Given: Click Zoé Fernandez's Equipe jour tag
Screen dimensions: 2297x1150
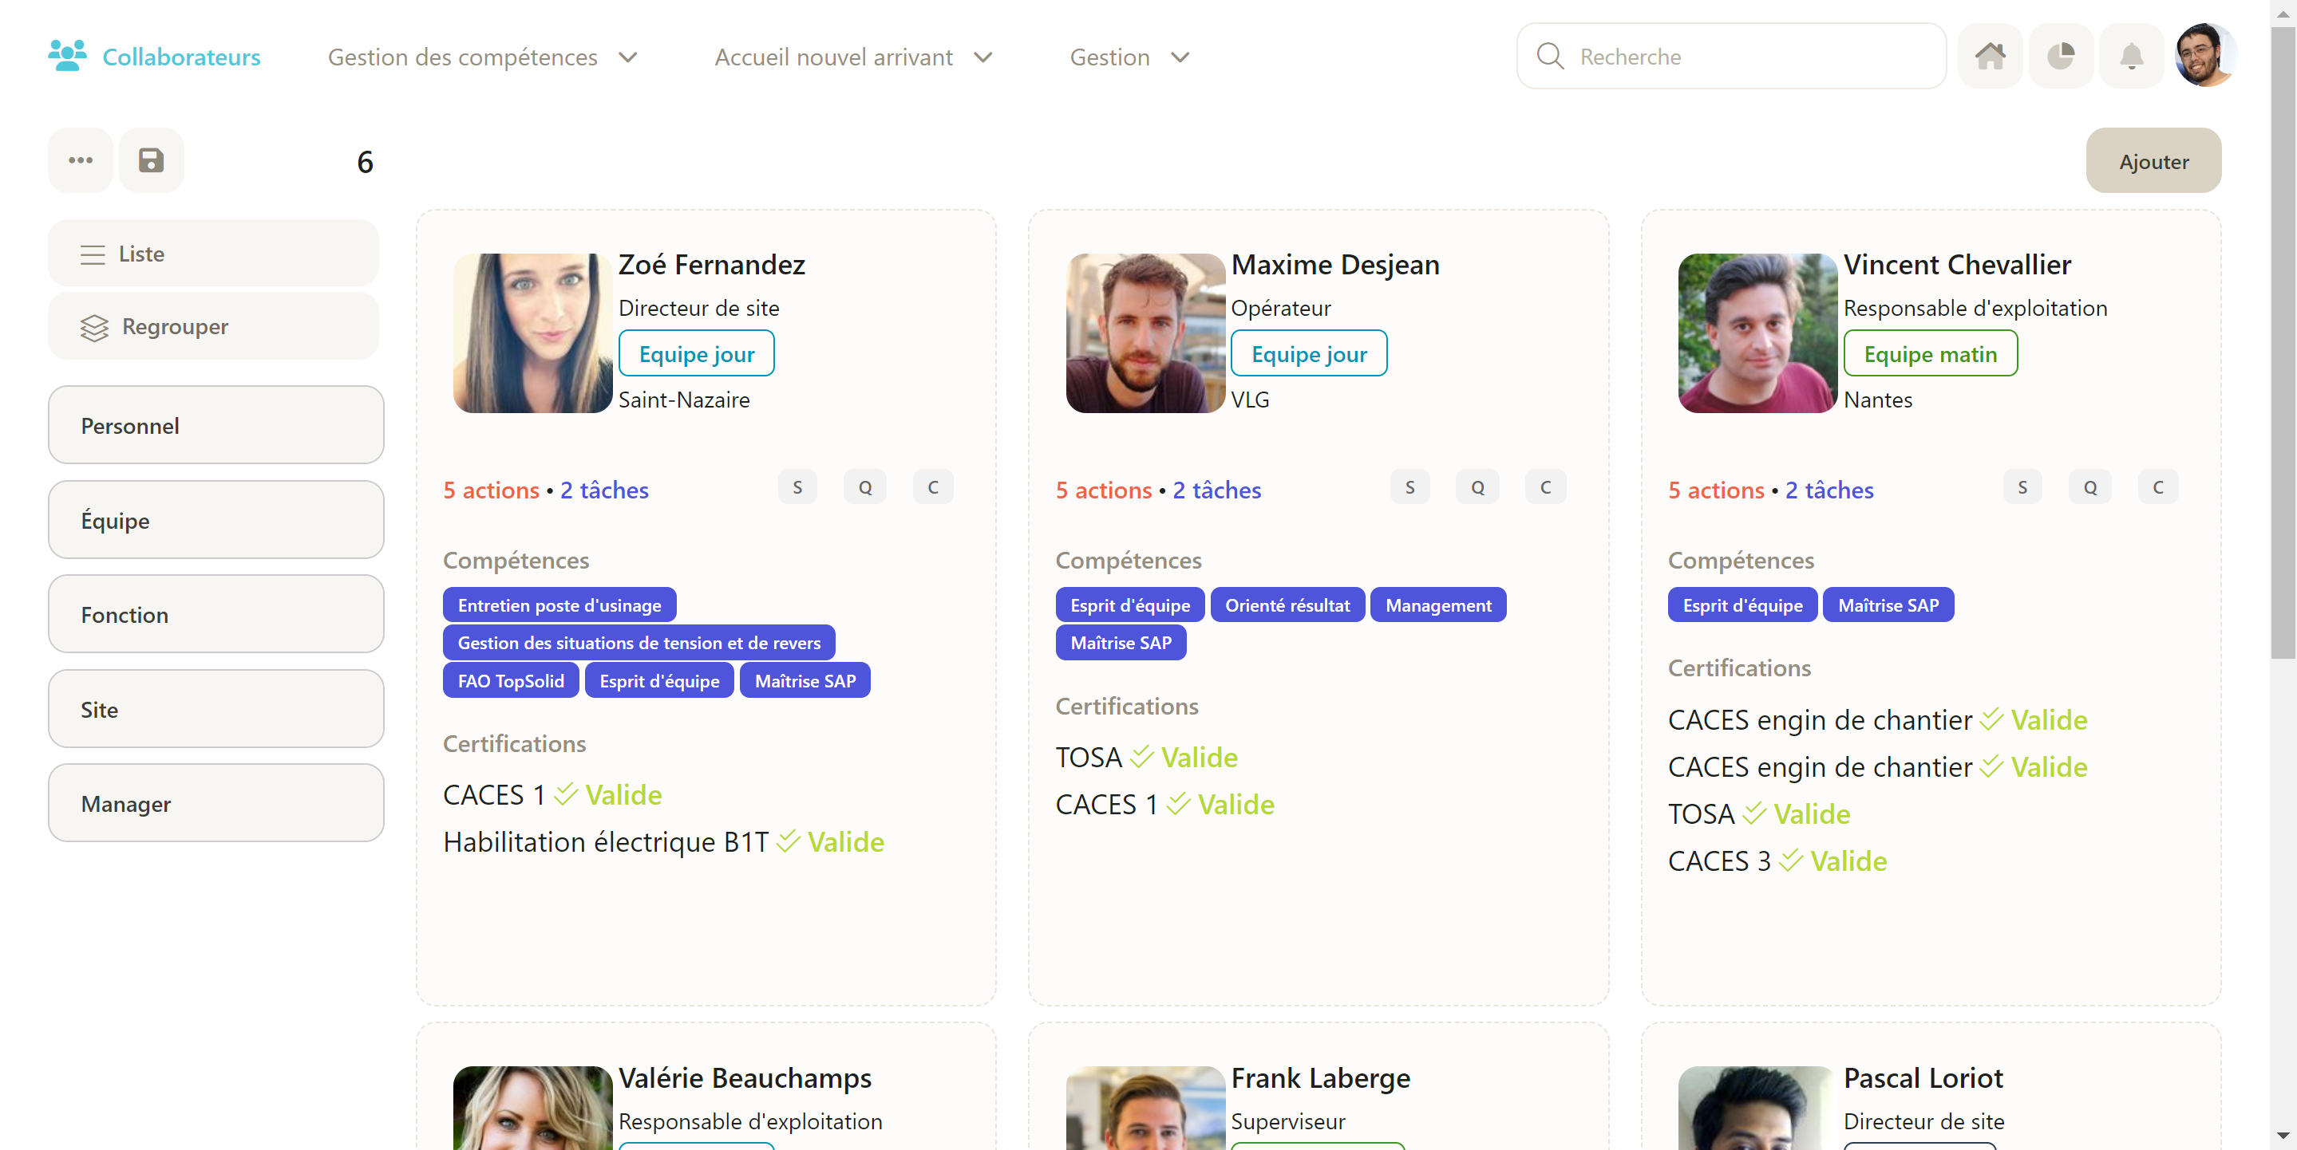Looking at the screenshot, I should 697,353.
